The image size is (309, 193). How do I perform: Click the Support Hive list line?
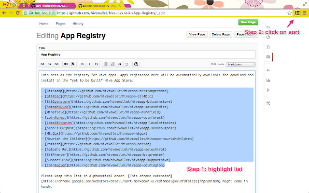(106, 160)
